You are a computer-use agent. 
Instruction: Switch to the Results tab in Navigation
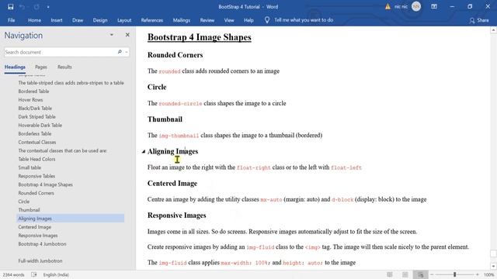coord(64,67)
